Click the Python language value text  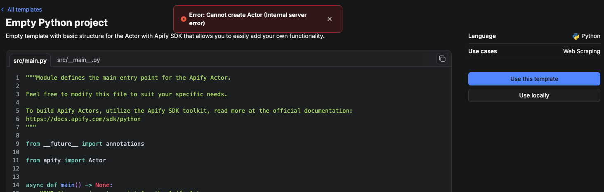click(590, 36)
